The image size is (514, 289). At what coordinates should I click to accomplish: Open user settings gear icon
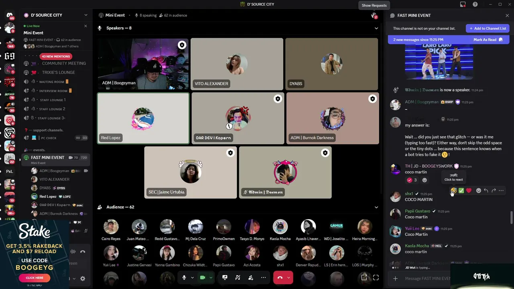[83, 279]
